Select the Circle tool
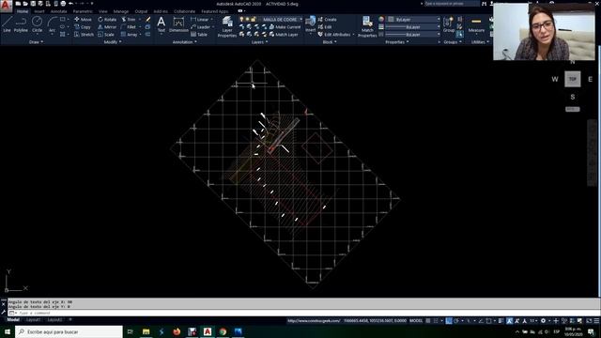Viewport: 601px width, 338px height. click(38, 24)
